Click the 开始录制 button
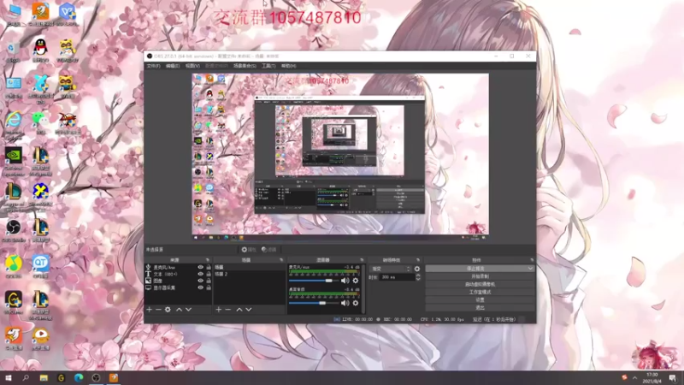 point(480,276)
